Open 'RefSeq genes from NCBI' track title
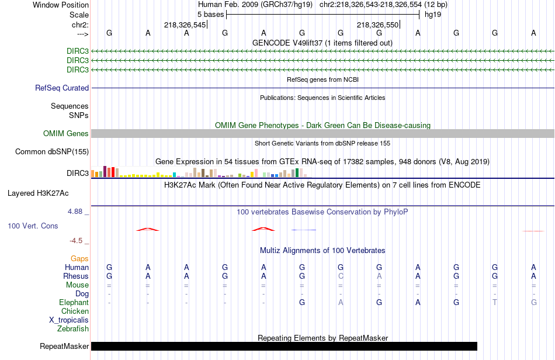The image size is (555, 360). point(322,79)
